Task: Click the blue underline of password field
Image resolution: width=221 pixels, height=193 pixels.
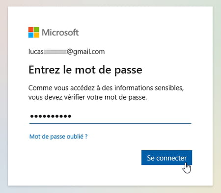Action: [x=110, y=123]
